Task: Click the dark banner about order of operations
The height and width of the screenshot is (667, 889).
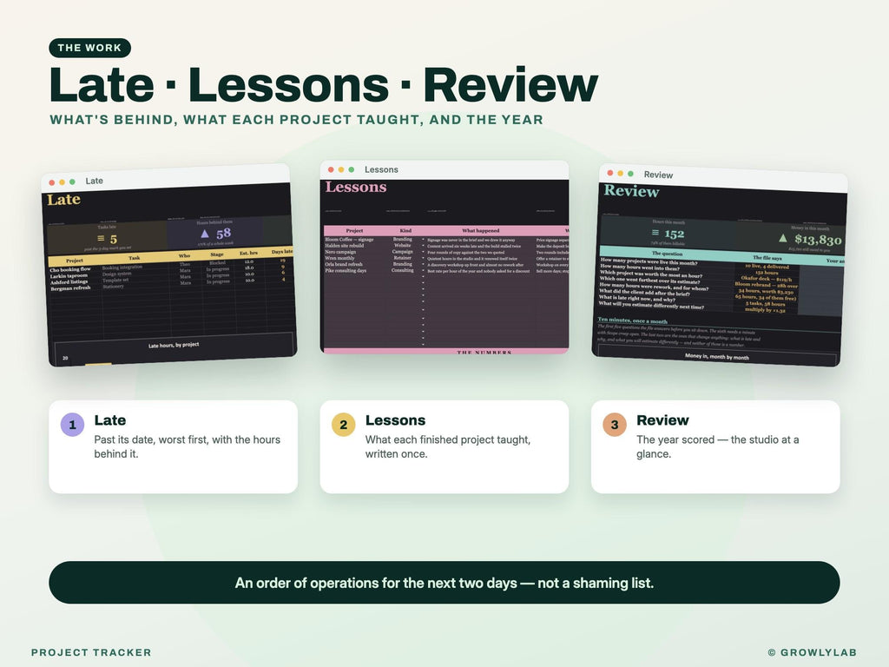Action: pyautogui.click(x=444, y=583)
